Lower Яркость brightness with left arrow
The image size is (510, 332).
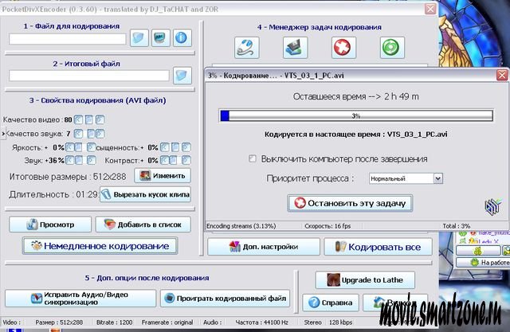click(69, 147)
